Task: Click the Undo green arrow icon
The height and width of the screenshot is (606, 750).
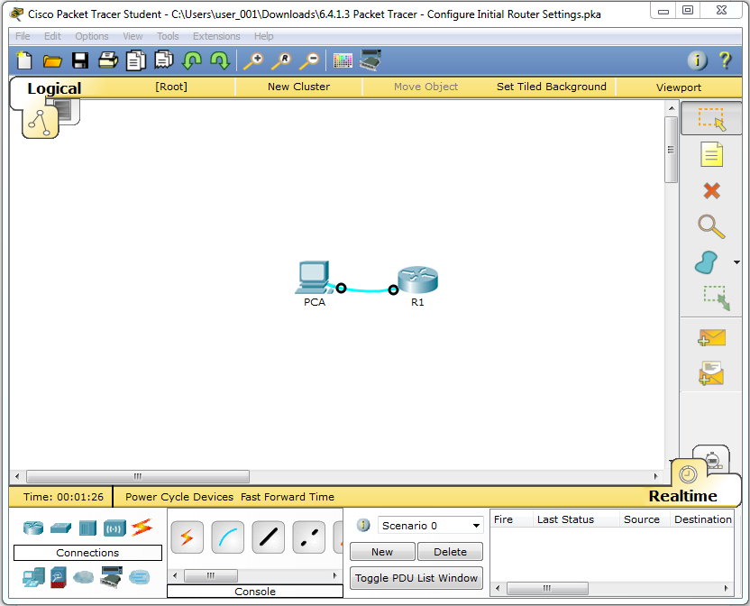Action: tap(192, 60)
